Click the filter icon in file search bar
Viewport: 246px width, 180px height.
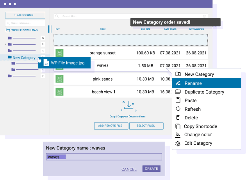pyautogui.click(x=204, y=16)
